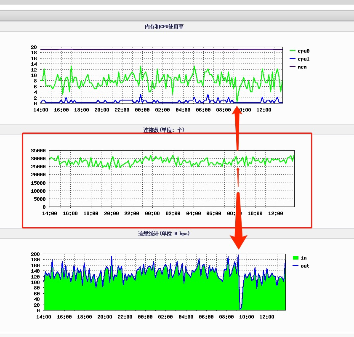Click the red upward arrowhead below CPU chart
Screen dimensions: 354x337
click(x=237, y=111)
